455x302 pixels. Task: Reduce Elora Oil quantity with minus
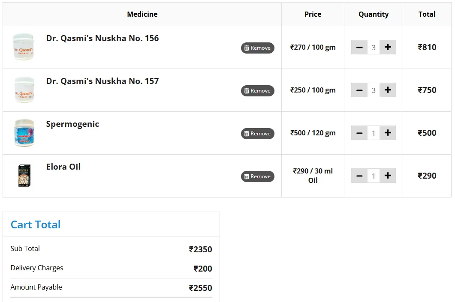click(x=359, y=176)
